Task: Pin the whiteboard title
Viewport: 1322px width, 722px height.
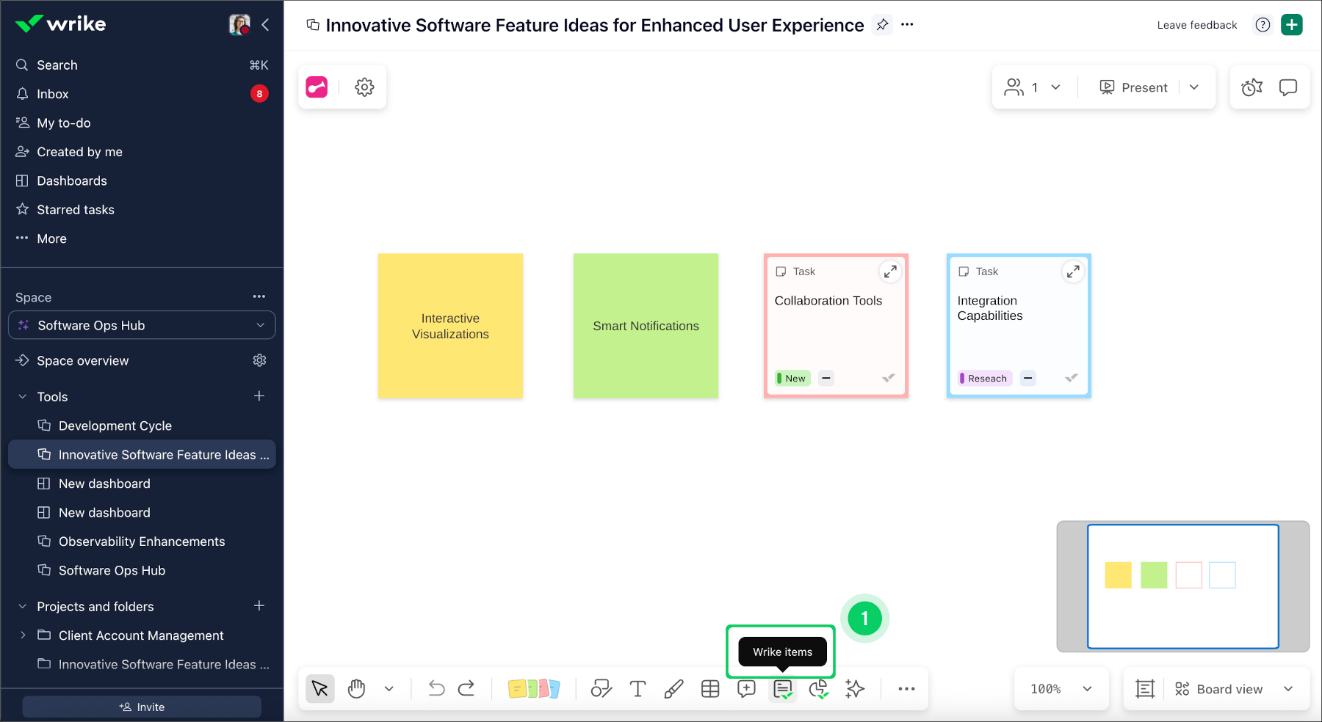Action: (882, 25)
